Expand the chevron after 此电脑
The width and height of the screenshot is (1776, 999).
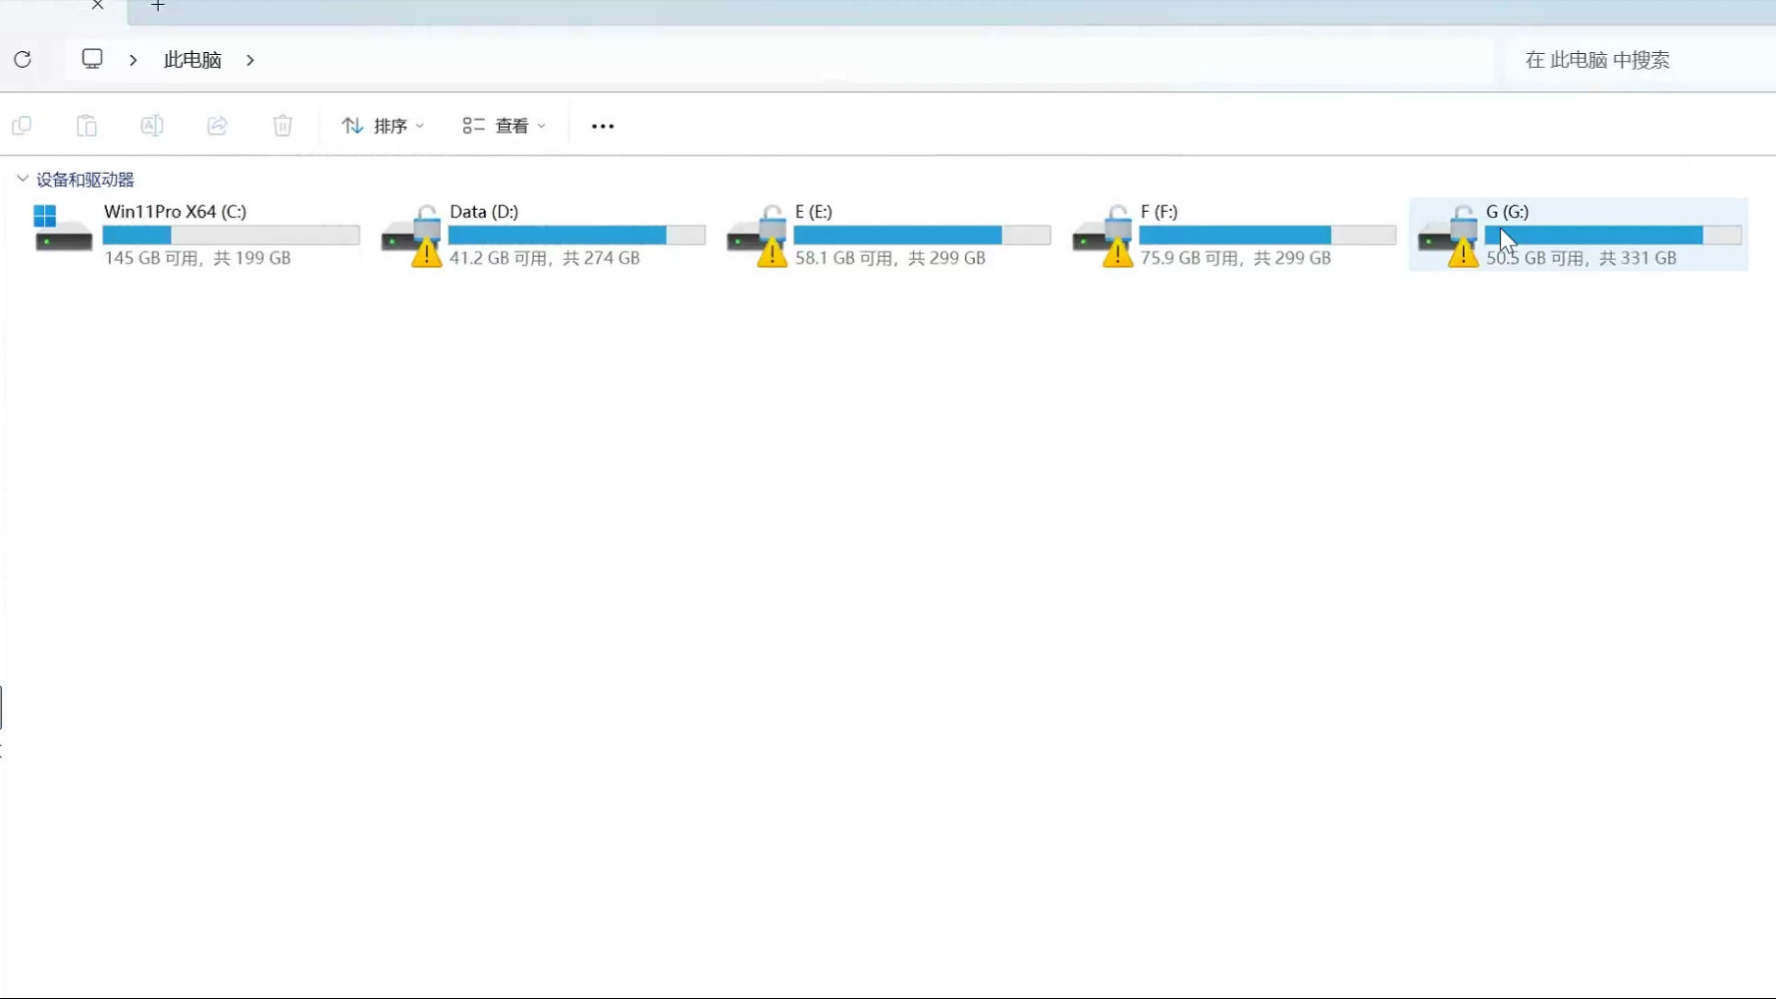[250, 60]
